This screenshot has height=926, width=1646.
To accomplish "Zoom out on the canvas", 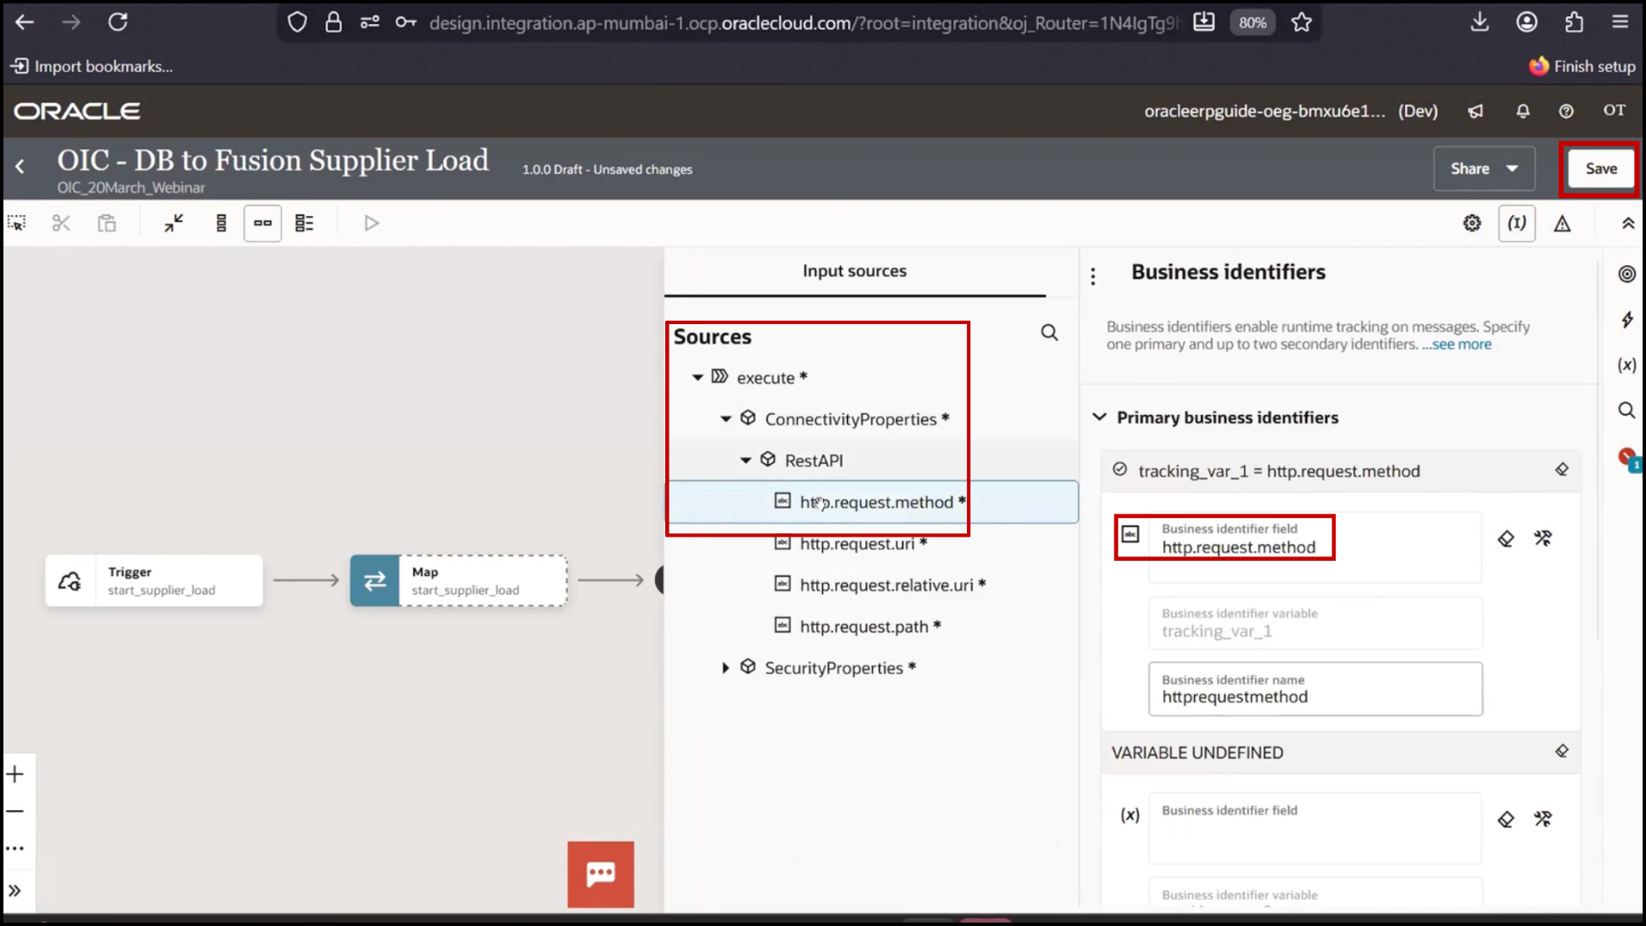I will click(x=15, y=811).
